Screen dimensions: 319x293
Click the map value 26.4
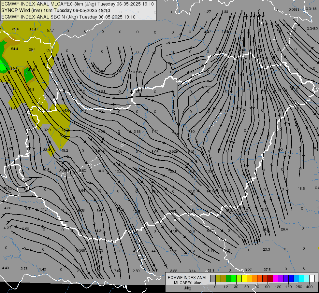(x=284, y=229)
